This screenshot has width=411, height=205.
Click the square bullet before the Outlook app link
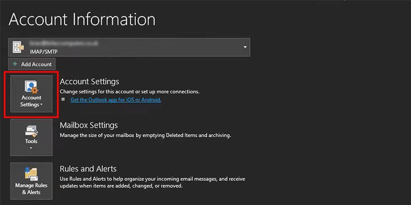[x=63, y=99]
